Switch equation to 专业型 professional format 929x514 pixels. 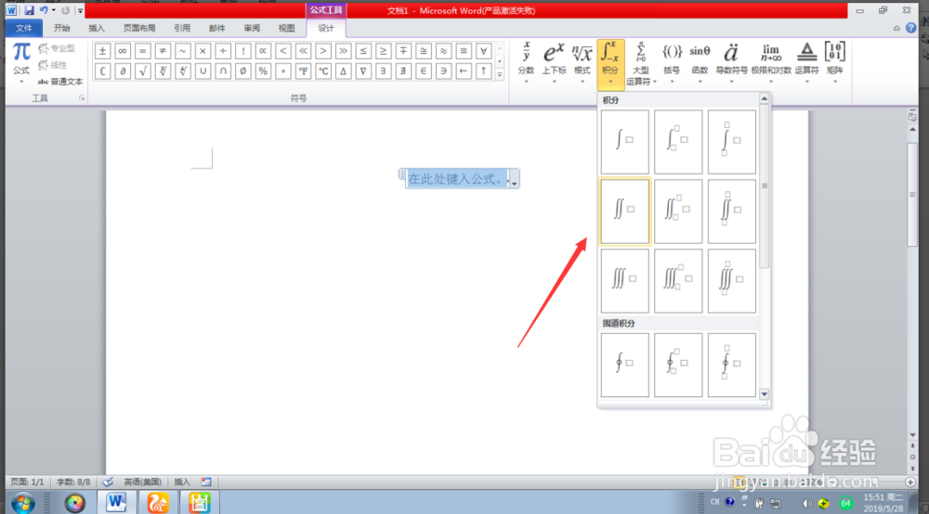click(x=57, y=48)
